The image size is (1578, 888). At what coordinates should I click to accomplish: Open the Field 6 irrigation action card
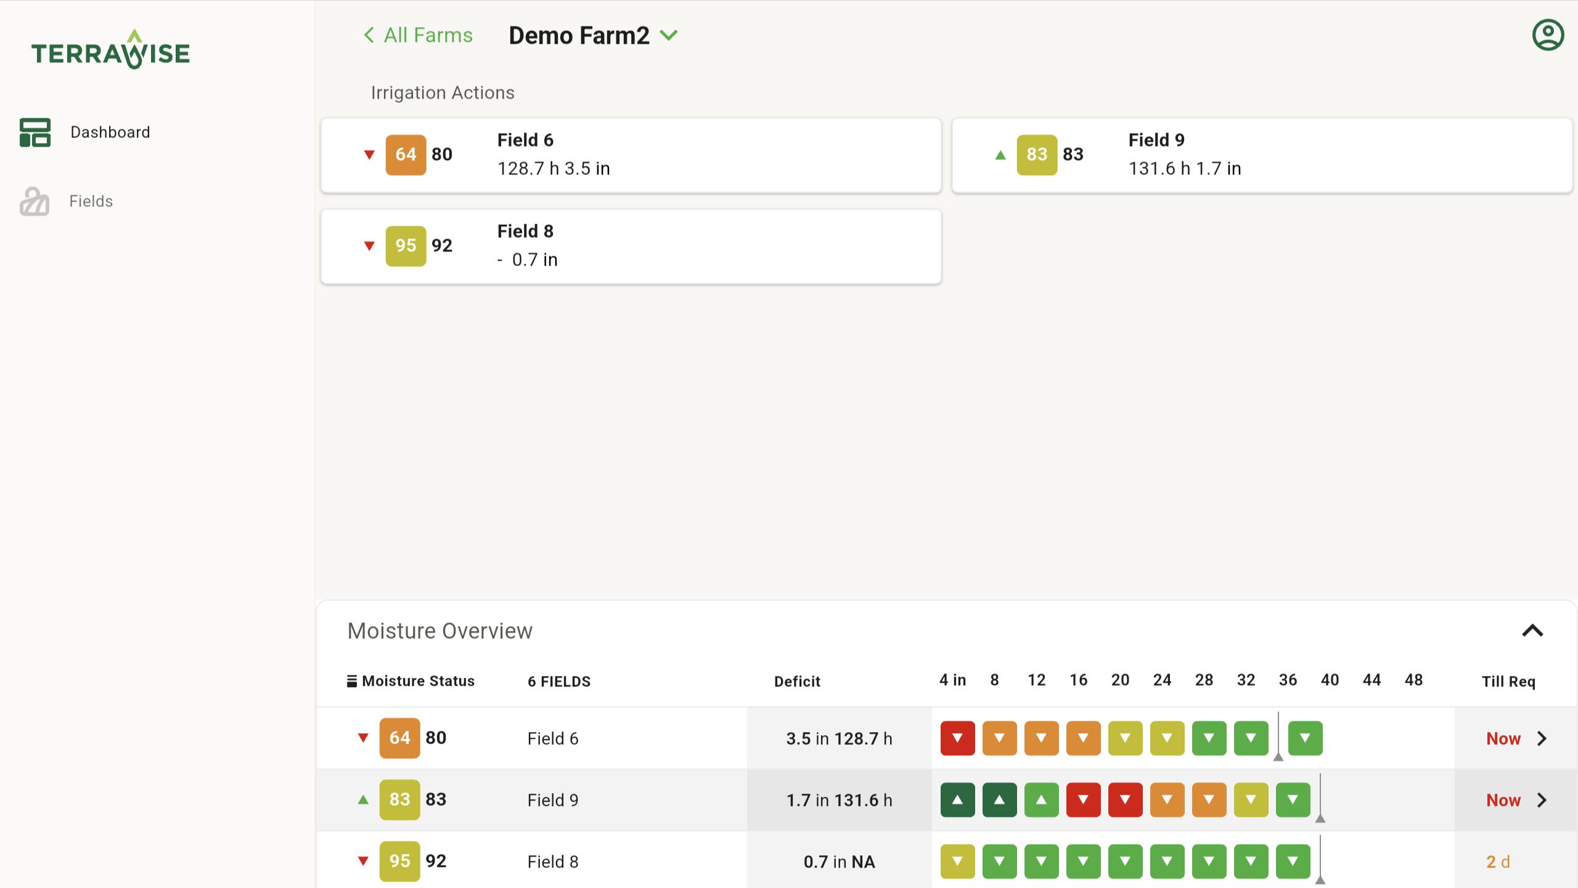pos(631,155)
